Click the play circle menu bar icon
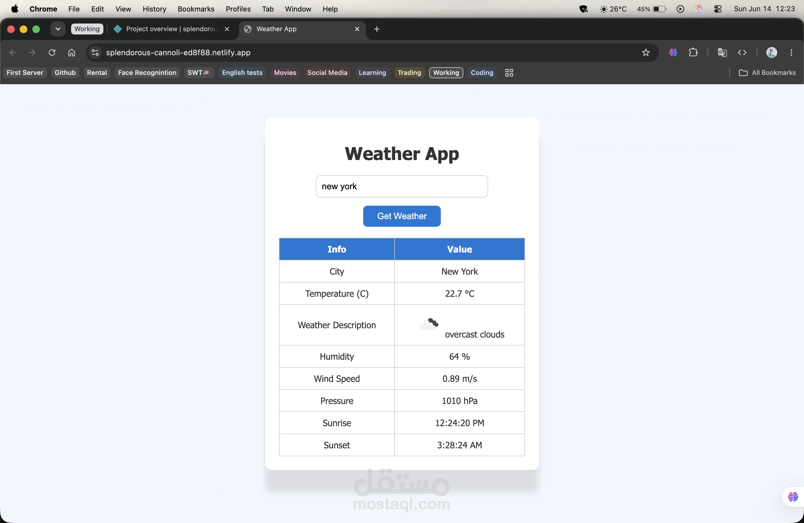Viewport: 804px width, 523px height. point(680,9)
